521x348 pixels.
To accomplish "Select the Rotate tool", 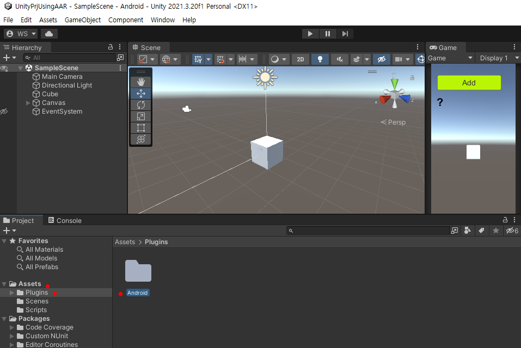I will pos(140,105).
